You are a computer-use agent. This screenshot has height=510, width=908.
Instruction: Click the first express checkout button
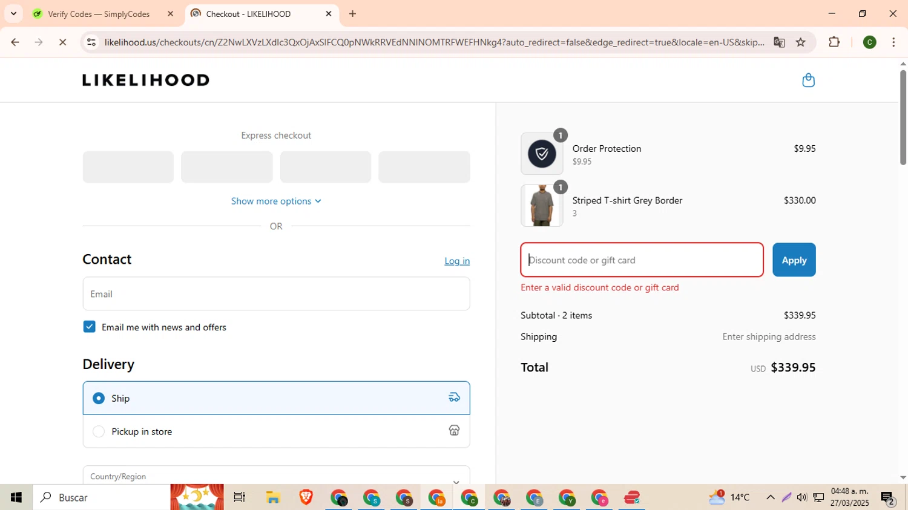pyautogui.click(x=128, y=167)
